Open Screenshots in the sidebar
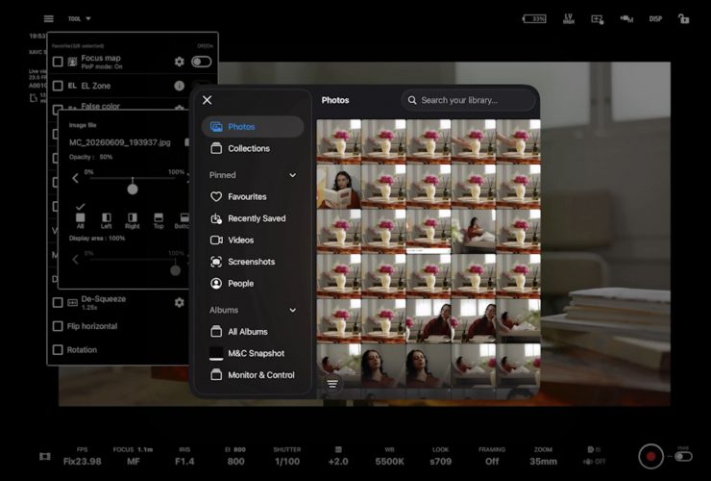This screenshot has height=481, width=711. (x=253, y=262)
